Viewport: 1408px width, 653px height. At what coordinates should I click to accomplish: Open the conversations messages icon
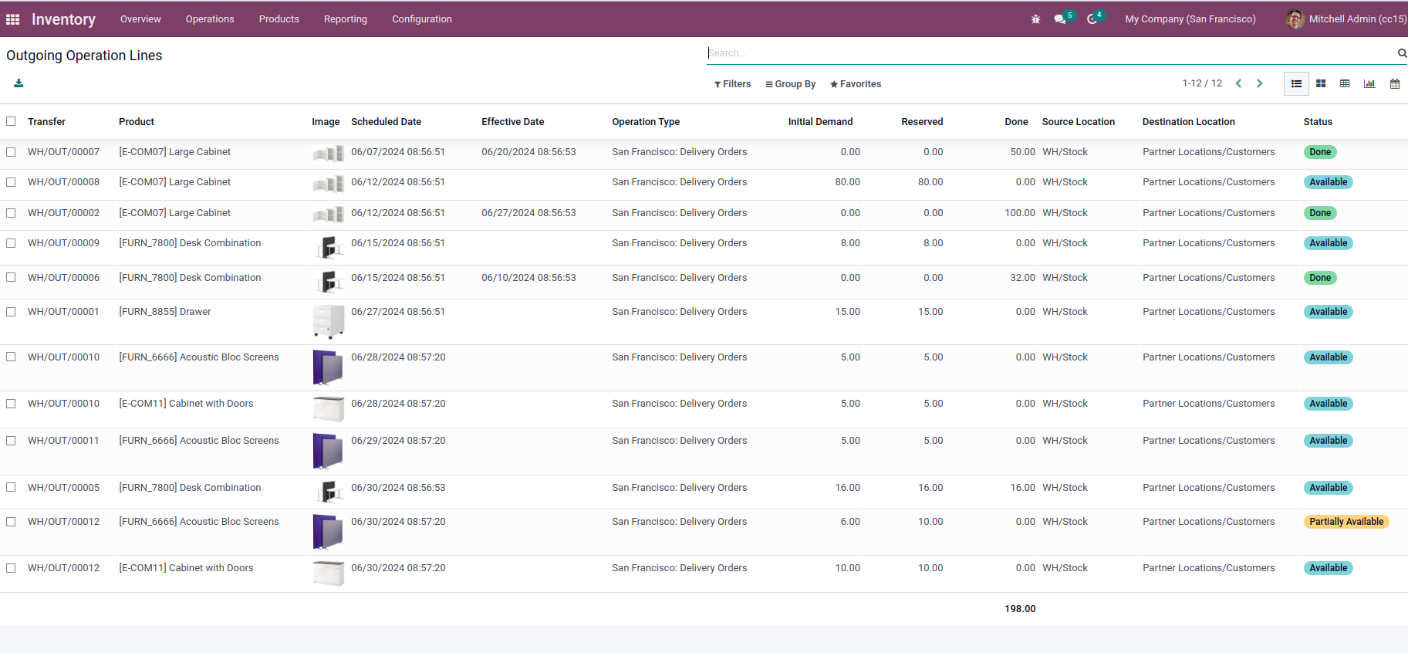click(1060, 19)
